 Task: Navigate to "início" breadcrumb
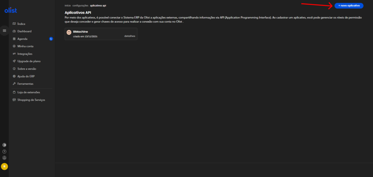pyautogui.click(x=68, y=6)
